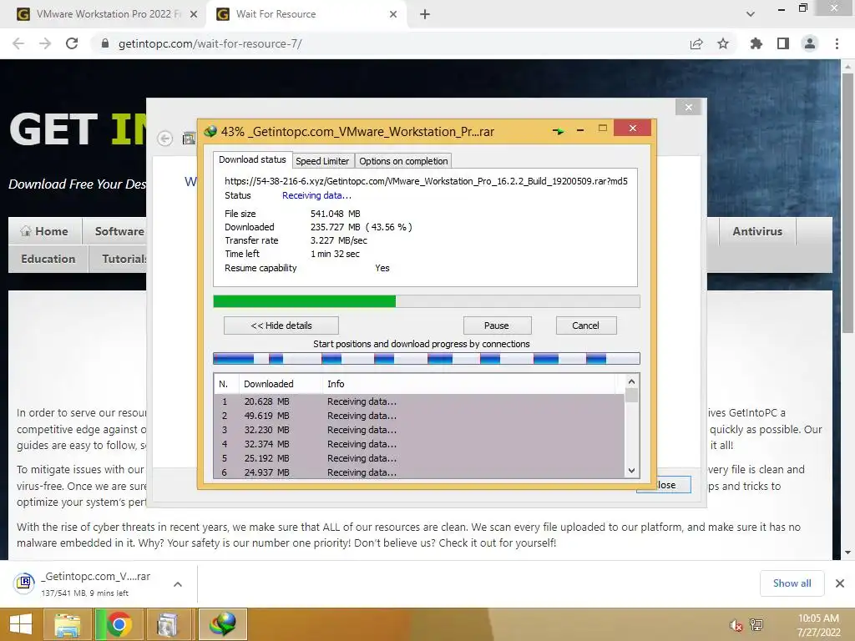Click the page scrollbar up arrow
The height and width of the screenshot is (641, 855).
pyautogui.click(x=847, y=67)
